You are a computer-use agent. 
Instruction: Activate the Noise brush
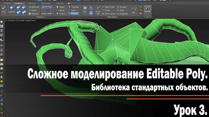[120, 10]
